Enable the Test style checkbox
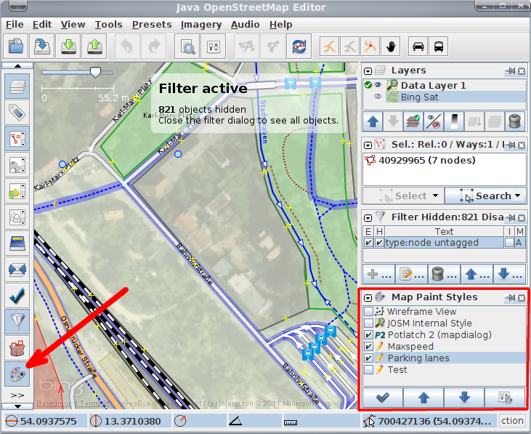The width and height of the screenshot is (531, 434). coord(369,370)
